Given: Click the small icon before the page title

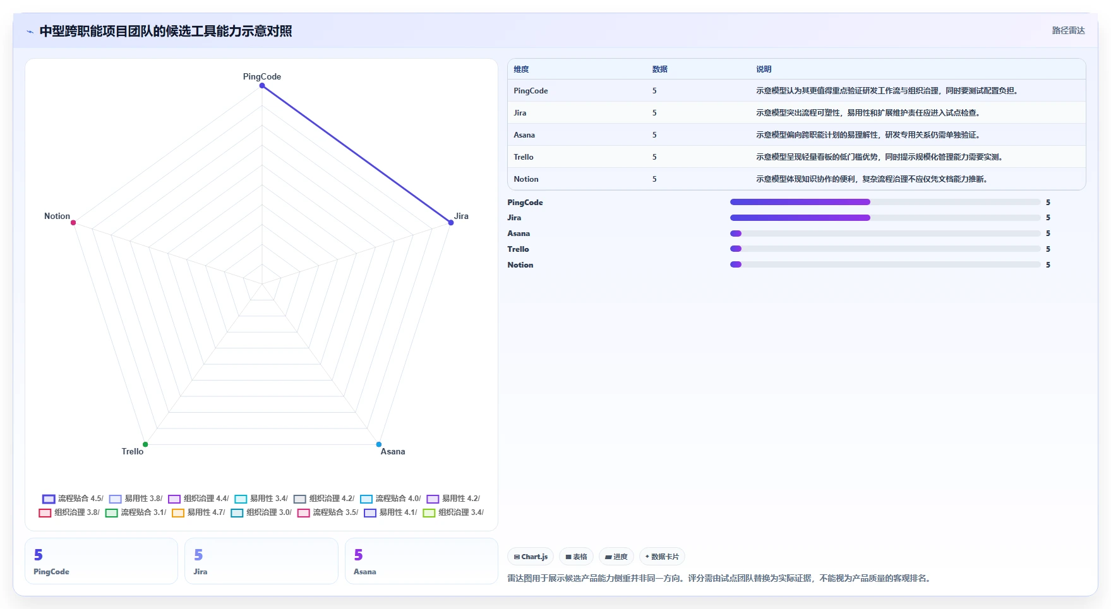Looking at the screenshot, I should pos(30,32).
